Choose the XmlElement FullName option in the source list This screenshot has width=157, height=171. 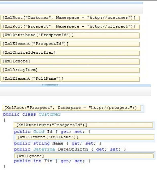coord(70,79)
